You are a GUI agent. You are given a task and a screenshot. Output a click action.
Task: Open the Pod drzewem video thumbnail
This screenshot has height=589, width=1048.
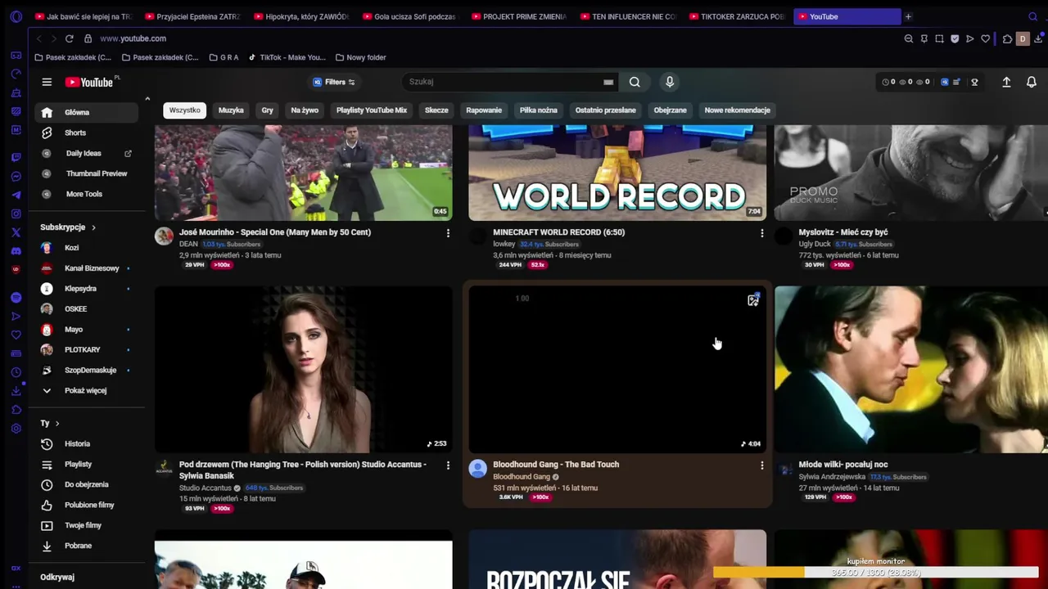click(303, 369)
